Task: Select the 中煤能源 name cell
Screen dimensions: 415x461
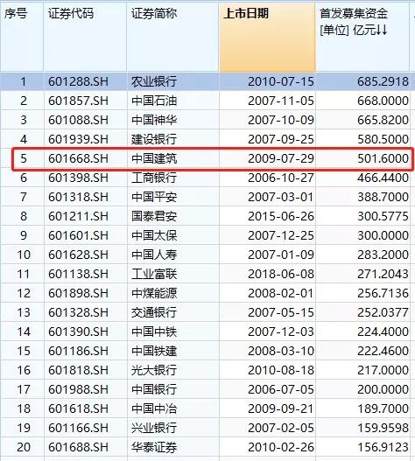Action: pyautogui.click(x=154, y=293)
